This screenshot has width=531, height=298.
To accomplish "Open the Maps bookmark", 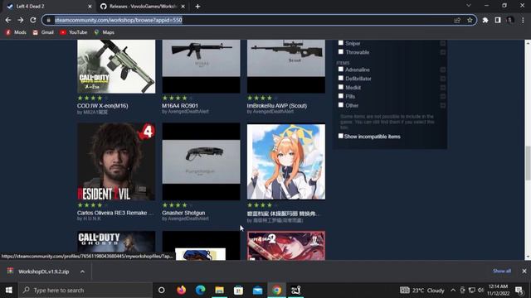I will click(104, 32).
